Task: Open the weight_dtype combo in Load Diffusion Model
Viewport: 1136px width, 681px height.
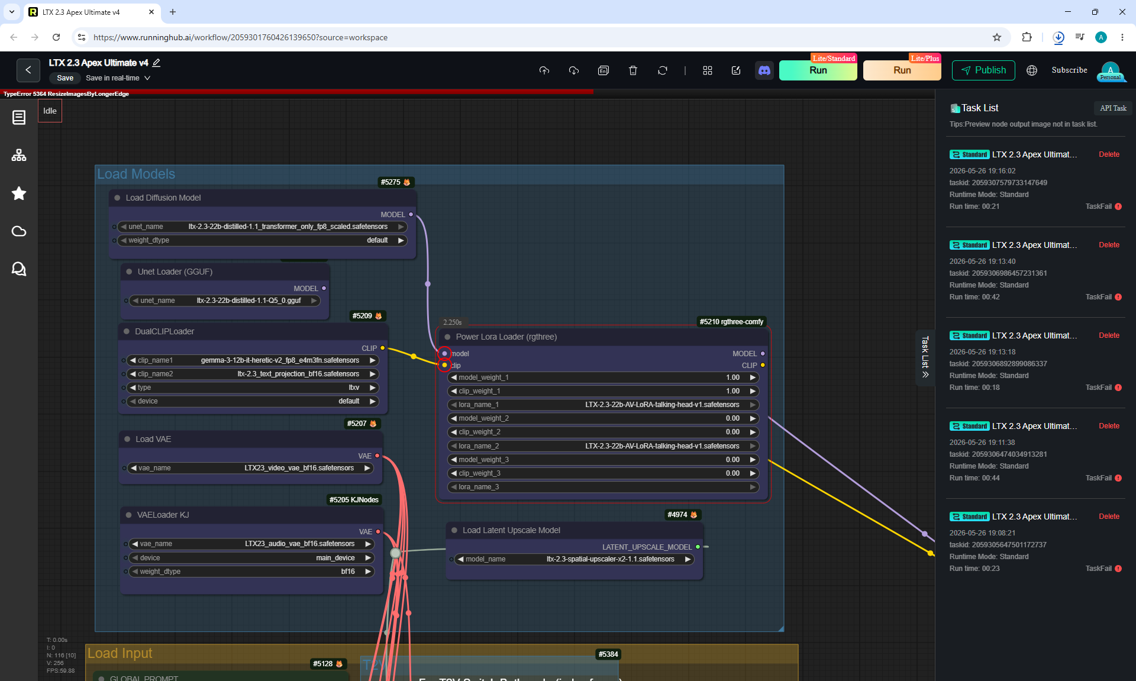Action: click(x=263, y=240)
